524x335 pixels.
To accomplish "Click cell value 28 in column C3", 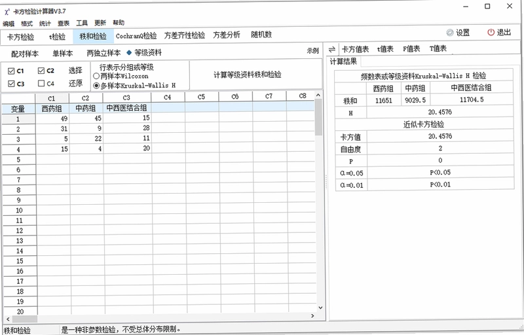I will click(x=127, y=128).
